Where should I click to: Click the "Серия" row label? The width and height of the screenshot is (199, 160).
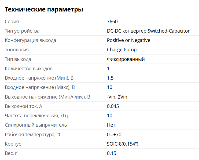click(x=12, y=22)
